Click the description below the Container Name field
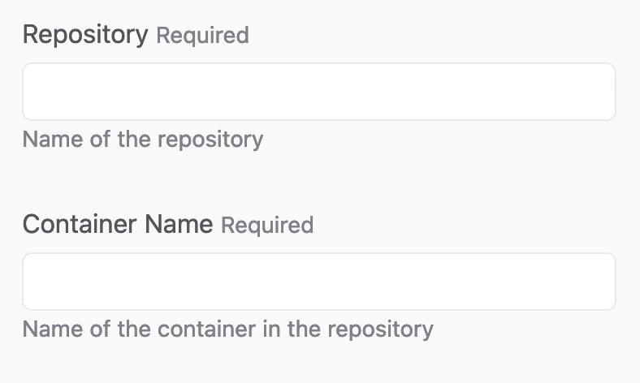Image resolution: width=640 pixels, height=383 pixels. pyautogui.click(x=227, y=329)
